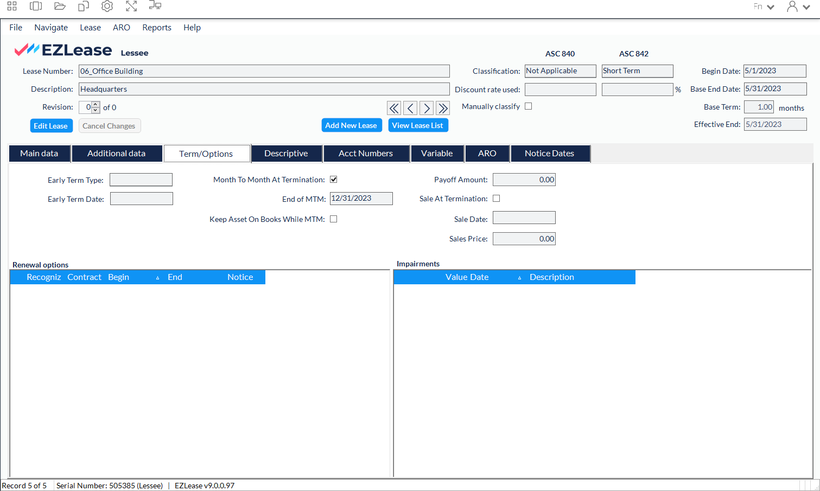Go to first lease record arrow
The height and width of the screenshot is (491, 820).
(394, 108)
